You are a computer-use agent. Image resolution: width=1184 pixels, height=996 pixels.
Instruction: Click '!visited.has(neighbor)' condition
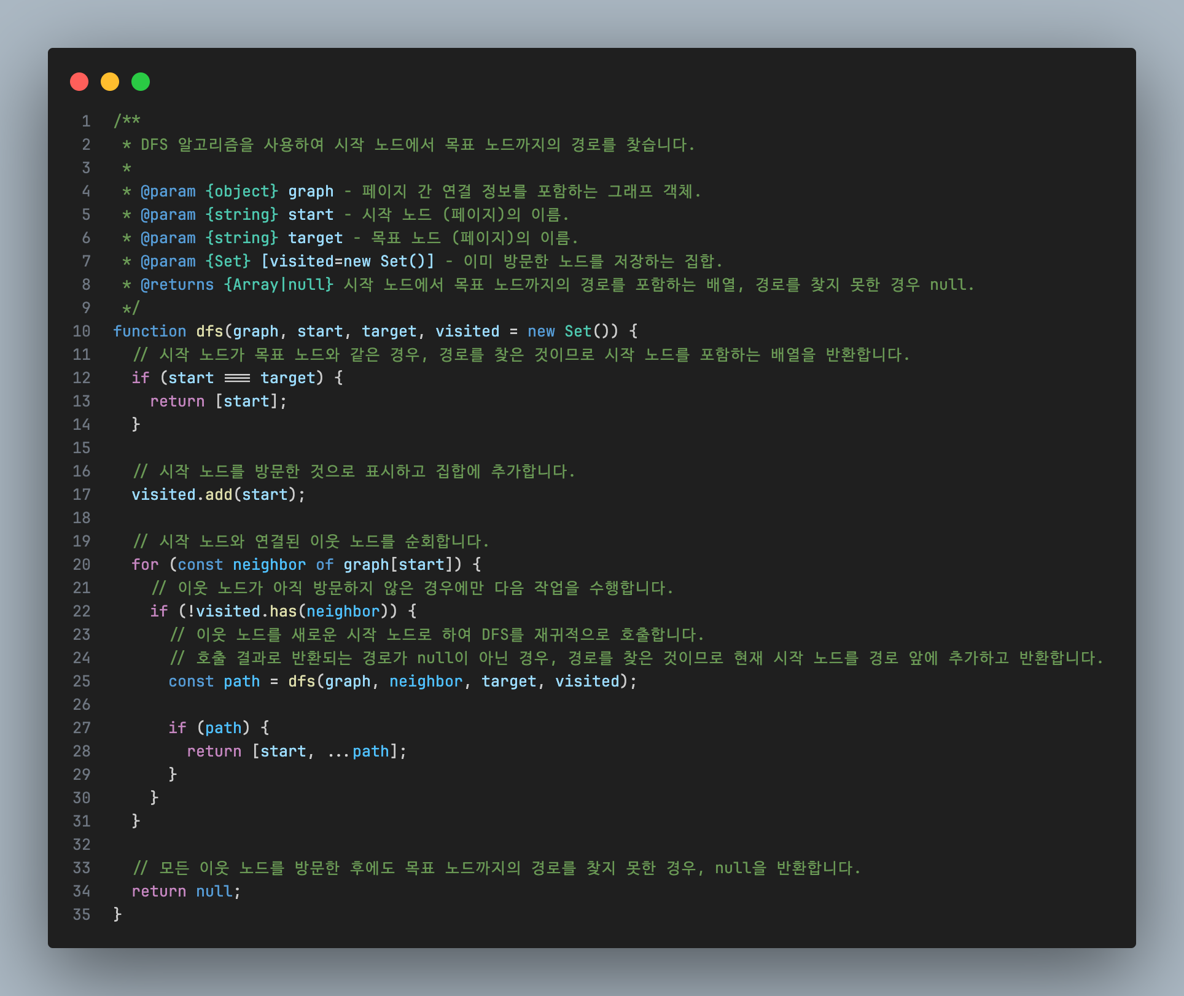pyautogui.click(x=287, y=612)
